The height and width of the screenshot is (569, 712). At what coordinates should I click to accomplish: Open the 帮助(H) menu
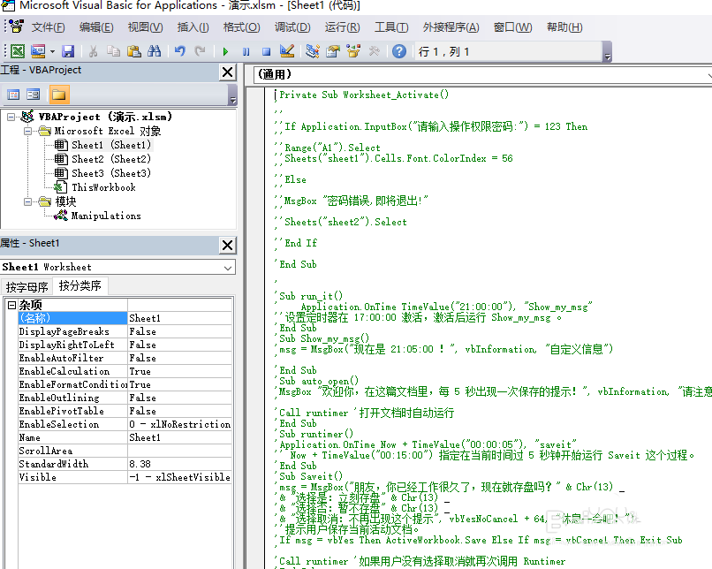tap(564, 27)
